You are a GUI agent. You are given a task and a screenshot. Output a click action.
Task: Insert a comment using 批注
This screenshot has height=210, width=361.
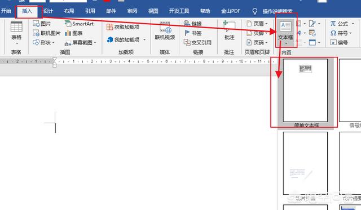230,30
